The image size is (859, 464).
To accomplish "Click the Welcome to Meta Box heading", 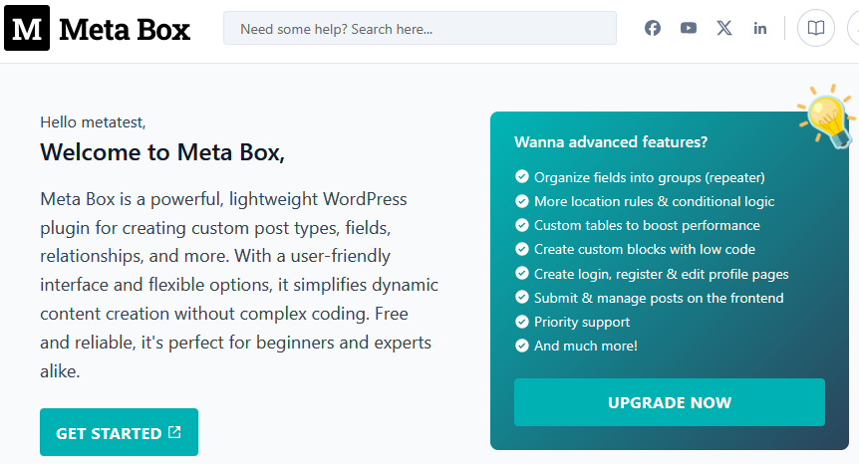I will click(162, 152).
